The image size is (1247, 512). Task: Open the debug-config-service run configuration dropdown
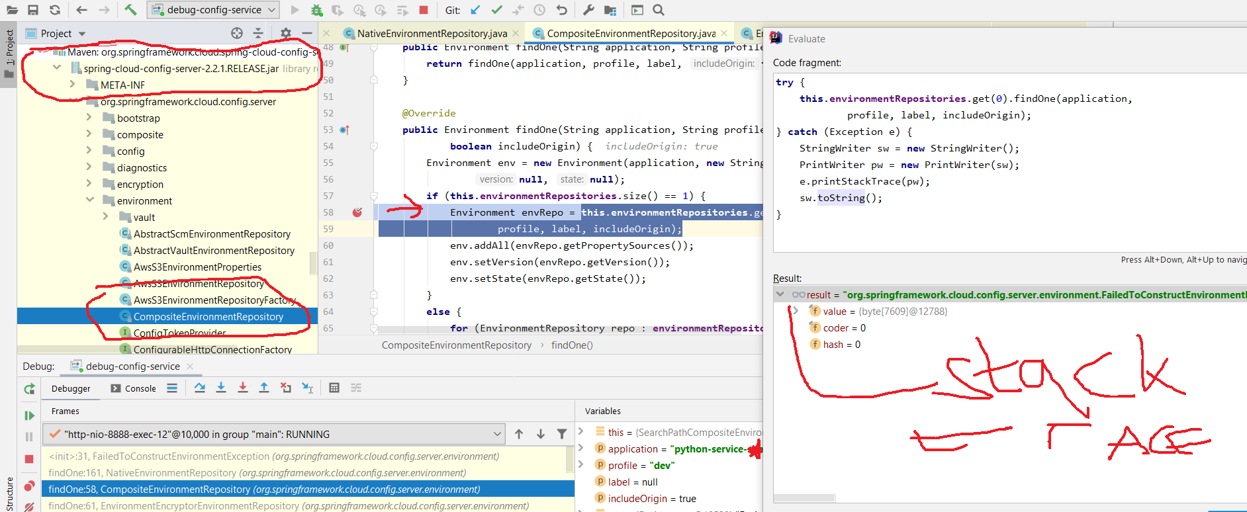coord(213,10)
